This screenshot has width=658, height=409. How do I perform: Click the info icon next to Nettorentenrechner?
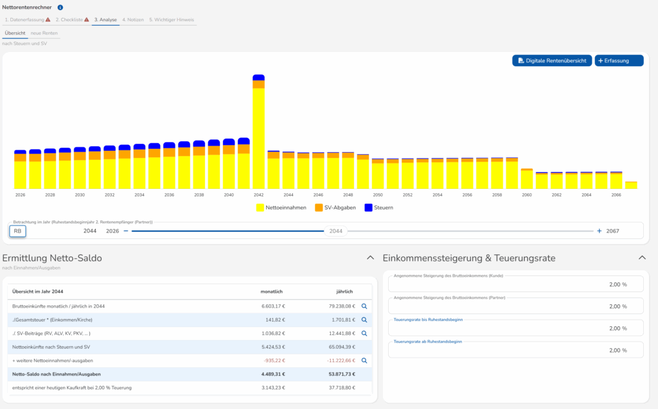60,8
